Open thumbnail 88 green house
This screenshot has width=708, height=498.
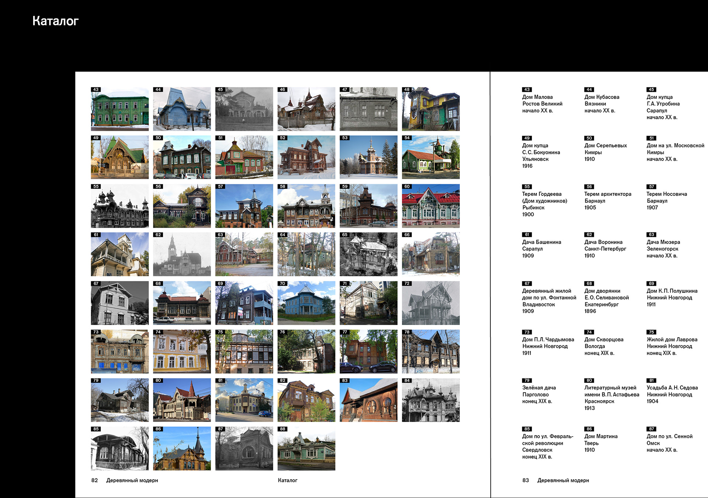306,449
